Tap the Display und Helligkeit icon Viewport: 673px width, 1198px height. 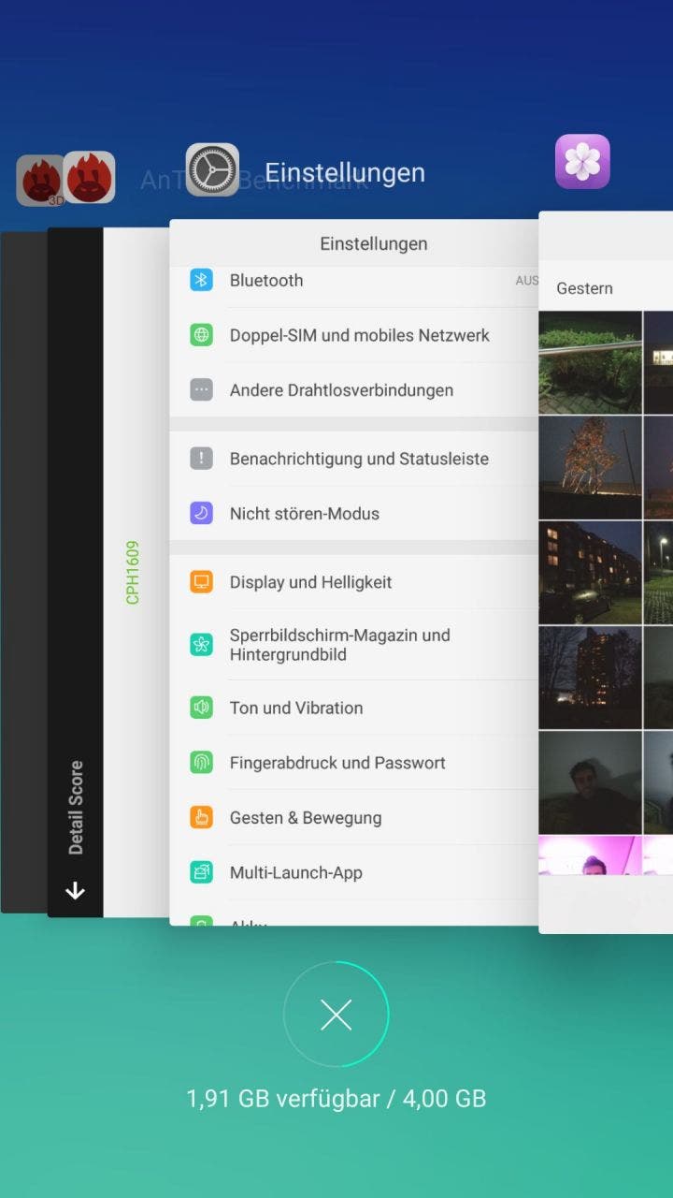click(201, 582)
